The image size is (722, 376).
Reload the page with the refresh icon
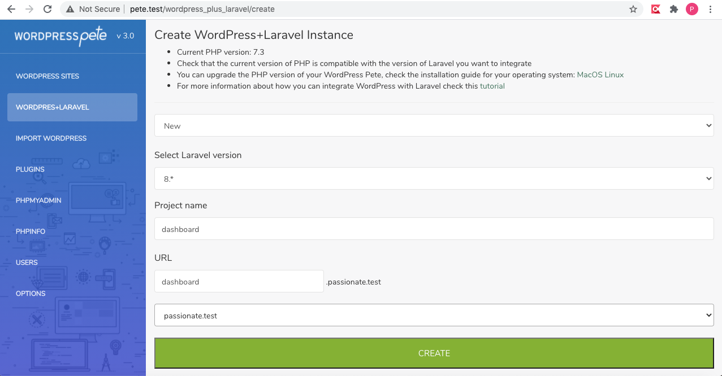point(47,9)
